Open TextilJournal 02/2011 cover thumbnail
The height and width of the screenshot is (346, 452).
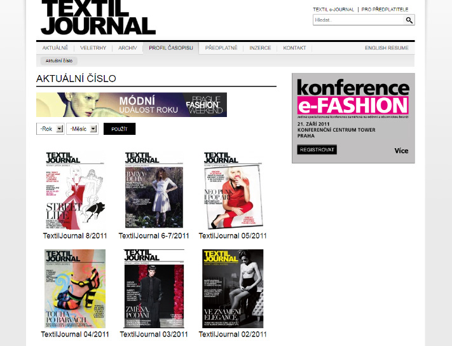233,289
